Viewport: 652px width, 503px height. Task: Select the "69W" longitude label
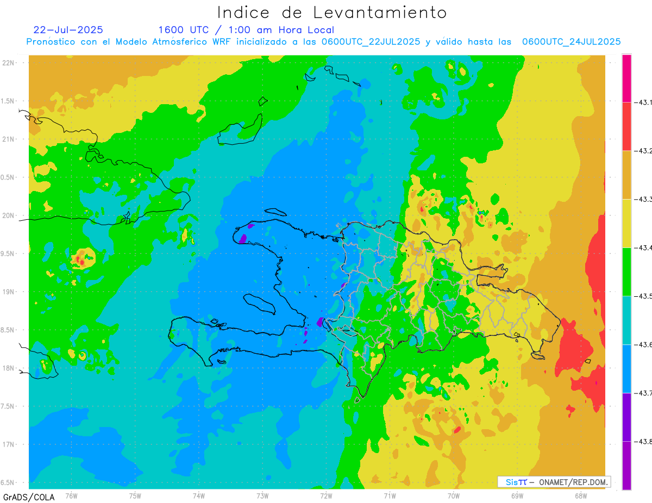(517, 495)
